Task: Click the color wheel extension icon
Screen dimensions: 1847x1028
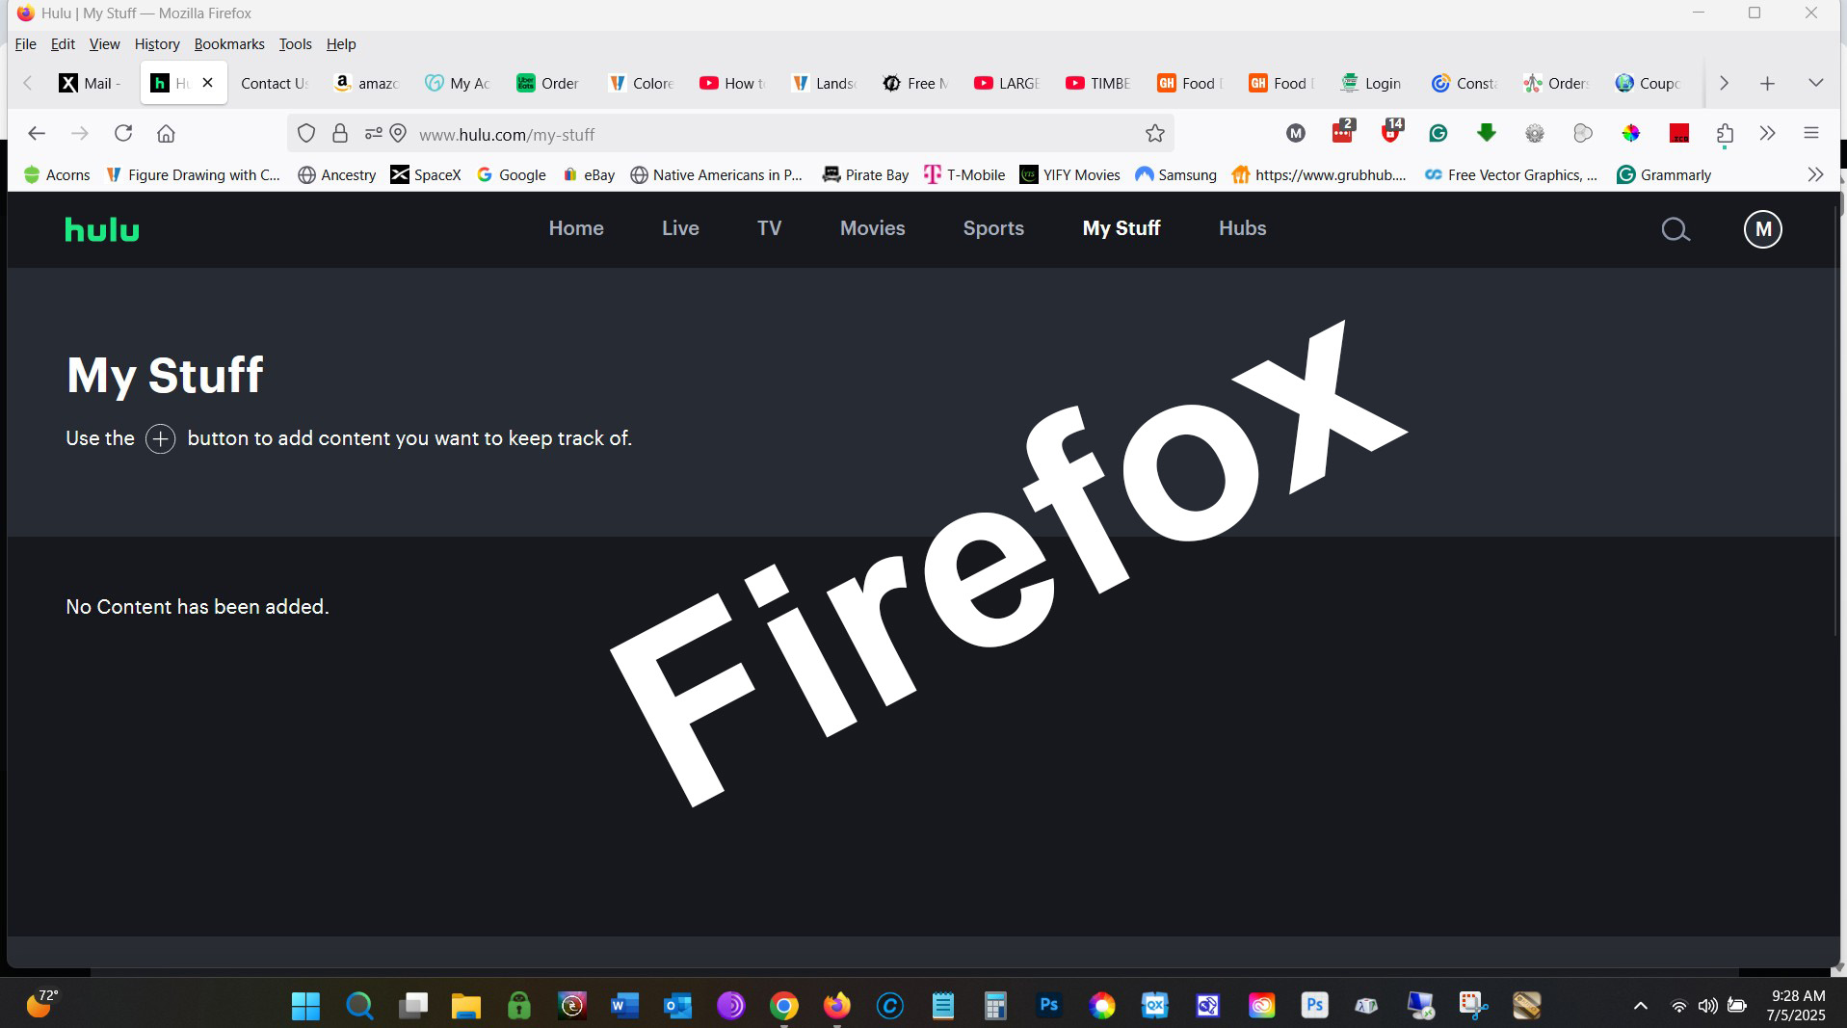Action: point(1630,134)
